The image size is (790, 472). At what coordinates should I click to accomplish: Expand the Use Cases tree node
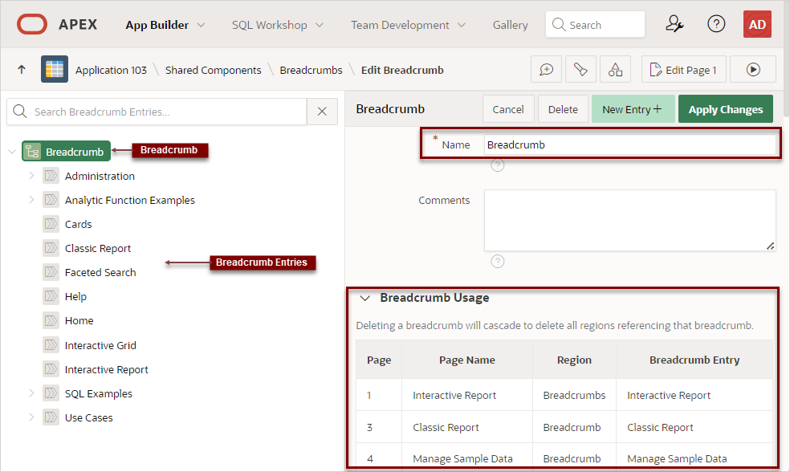tap(31, 417)
